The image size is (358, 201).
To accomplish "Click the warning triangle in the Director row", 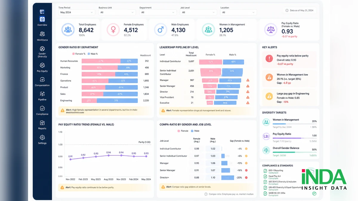I will [x=248, y=92].
